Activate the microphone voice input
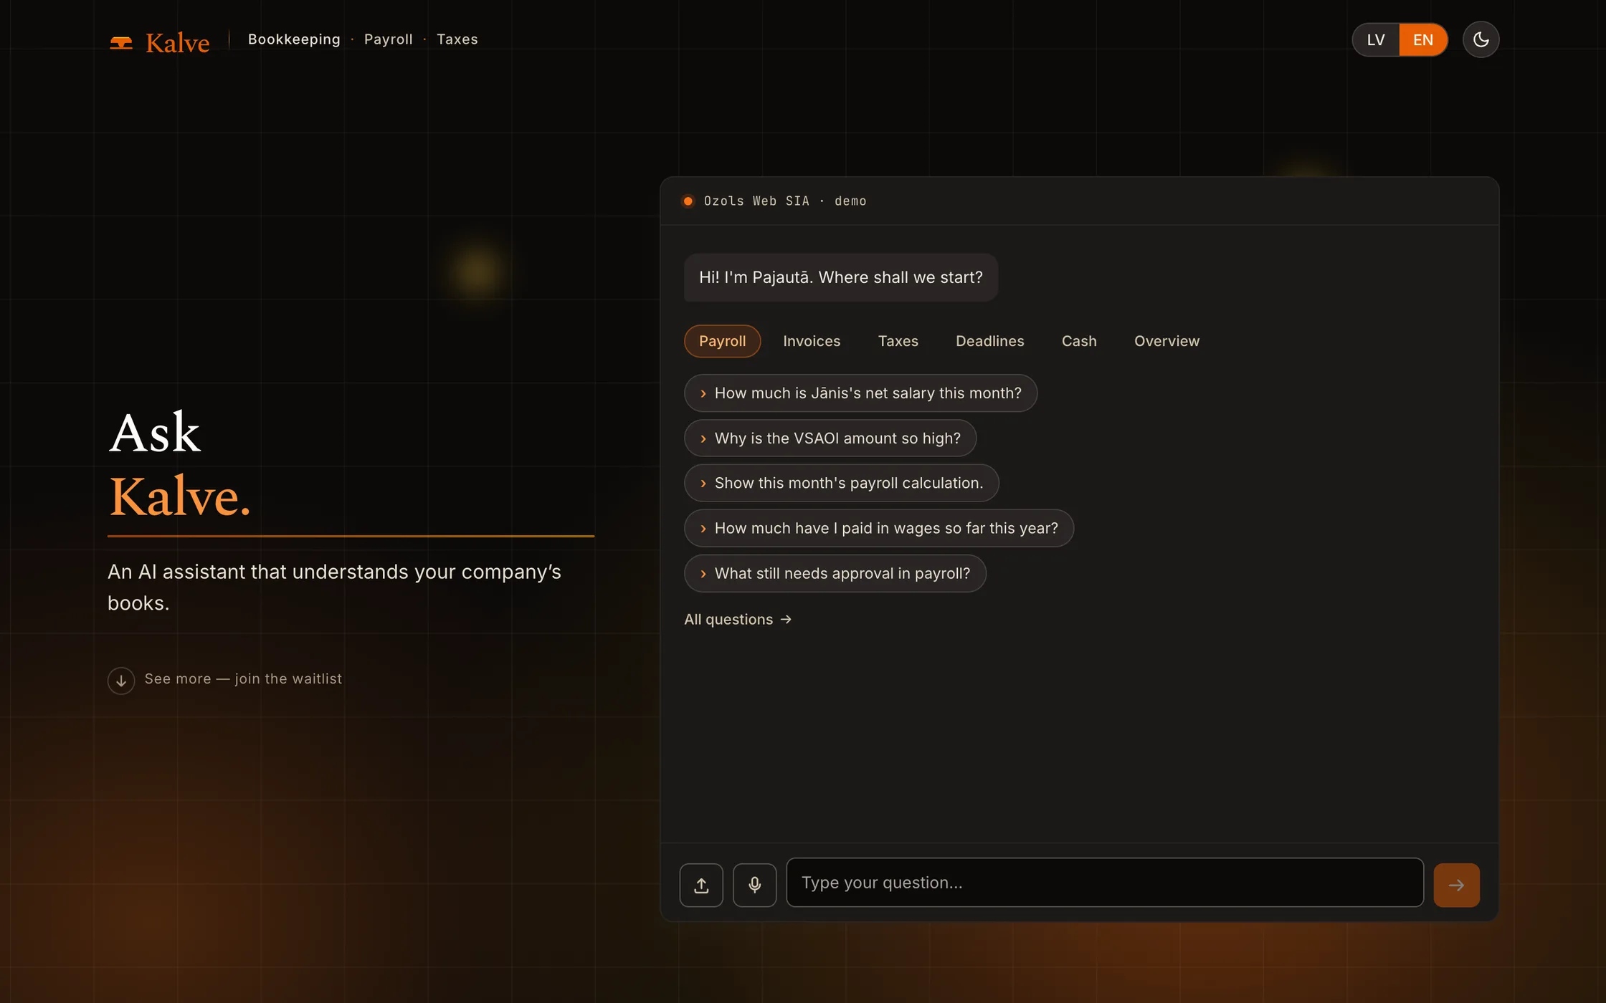The width and height of the screenshot is (1606, 1003). [754, 885]
